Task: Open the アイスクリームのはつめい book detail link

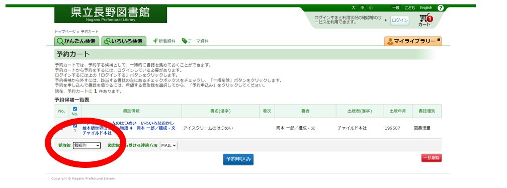Action: (129, 128)
